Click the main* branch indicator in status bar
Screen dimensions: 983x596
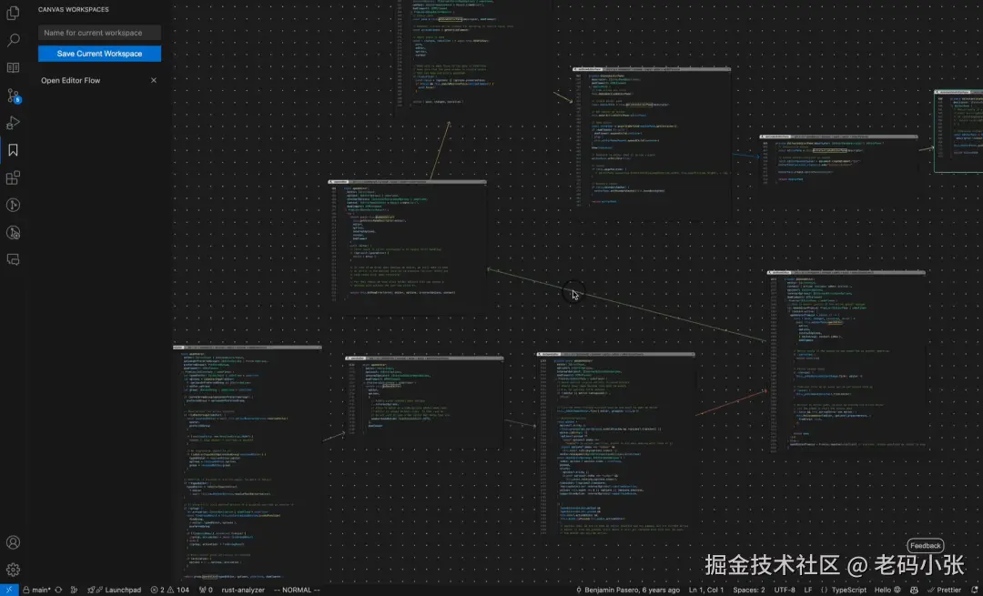pos(36,590)
